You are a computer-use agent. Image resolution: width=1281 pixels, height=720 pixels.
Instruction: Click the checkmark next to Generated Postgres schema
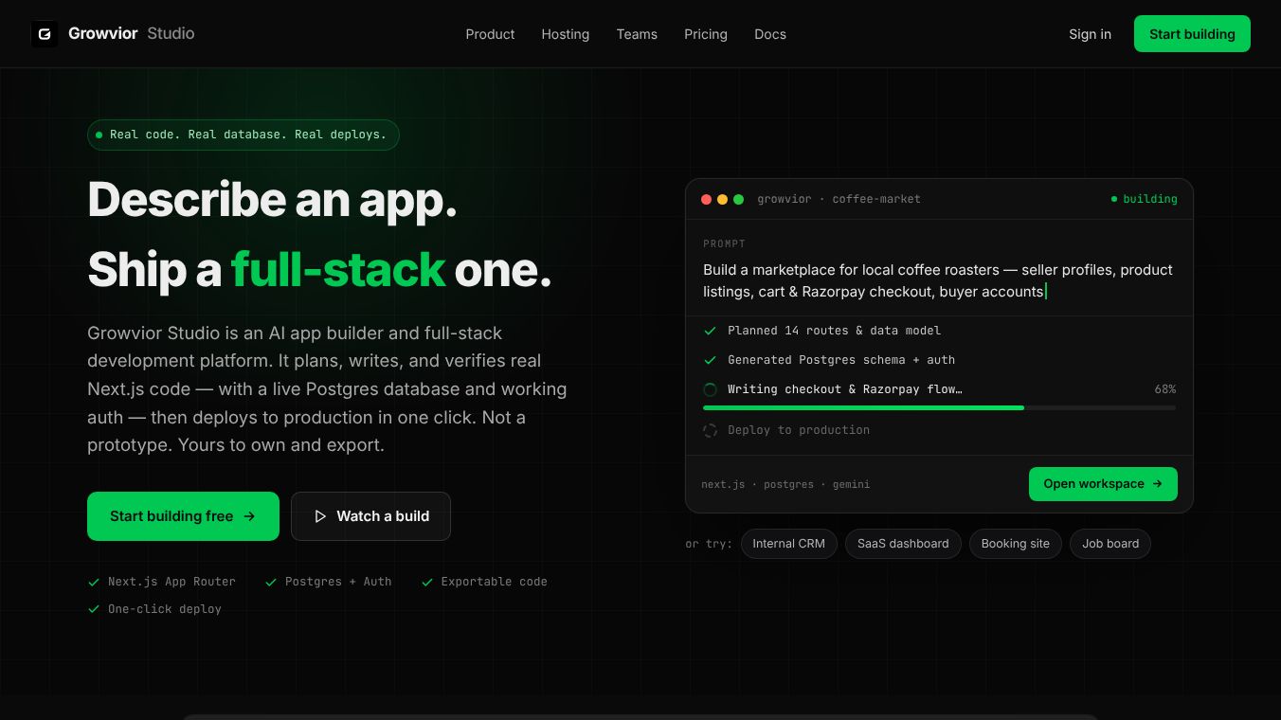710,360
